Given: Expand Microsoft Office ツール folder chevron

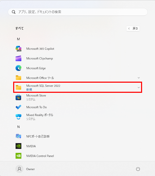Looking at the screenshot, I should (x=139, y=78).
